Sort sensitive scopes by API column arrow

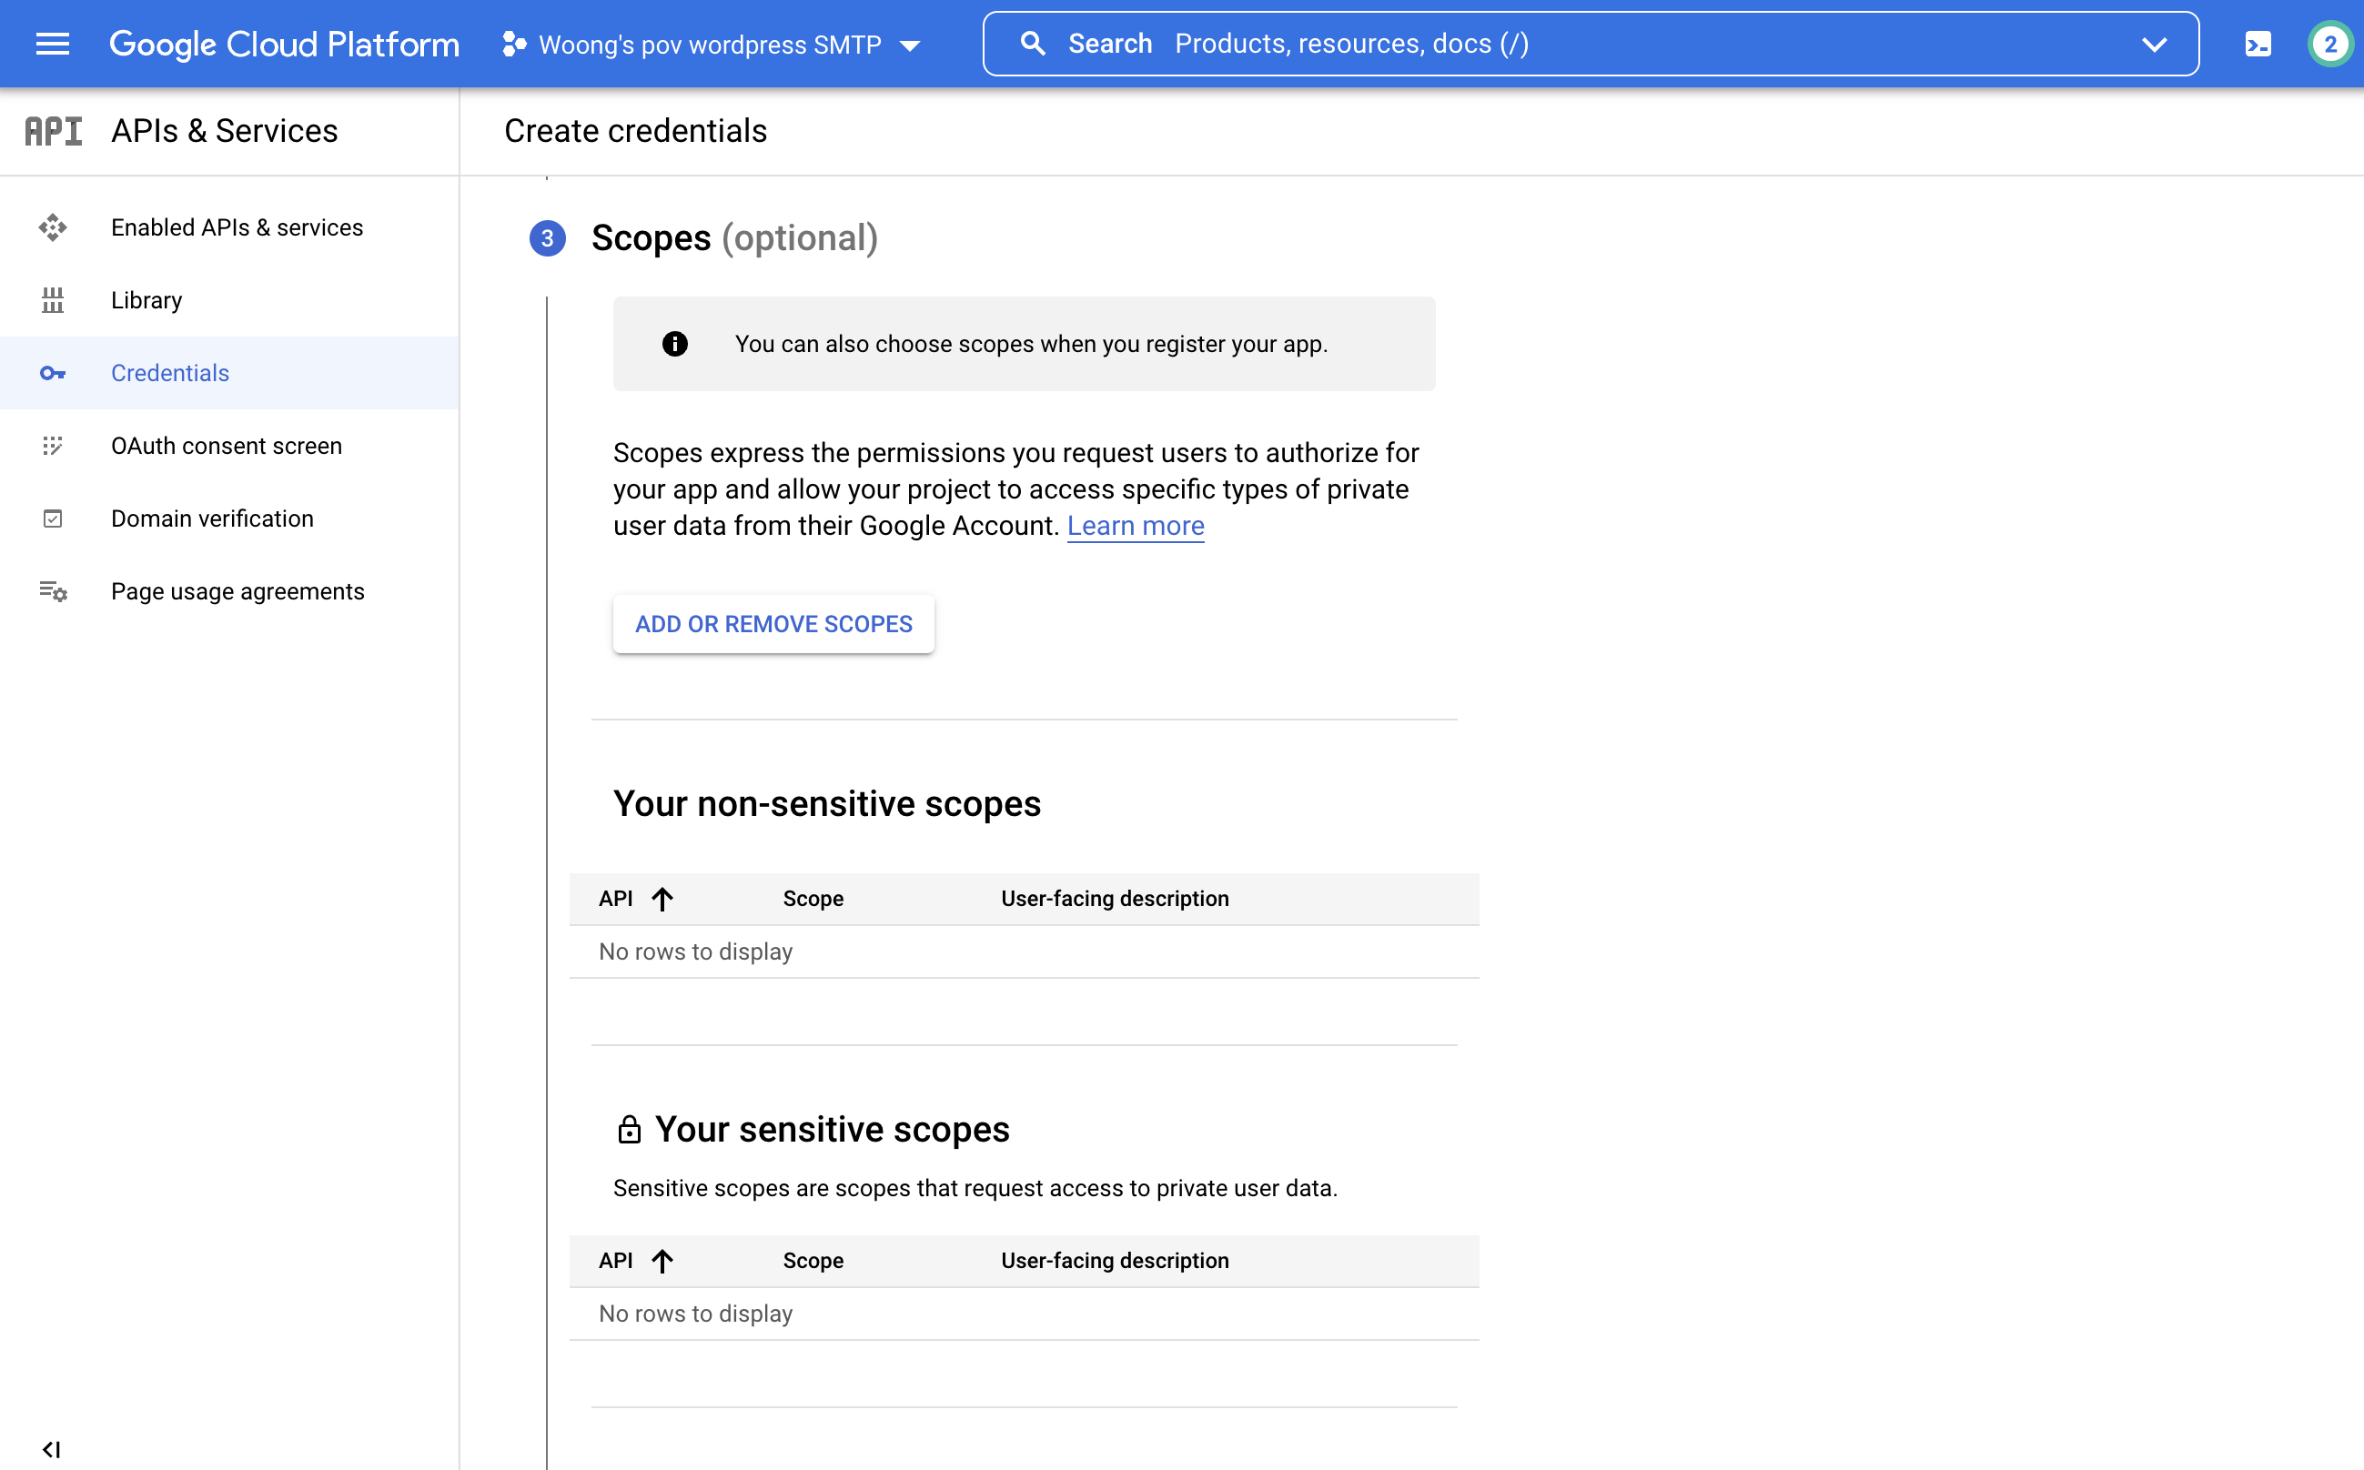662,1261
